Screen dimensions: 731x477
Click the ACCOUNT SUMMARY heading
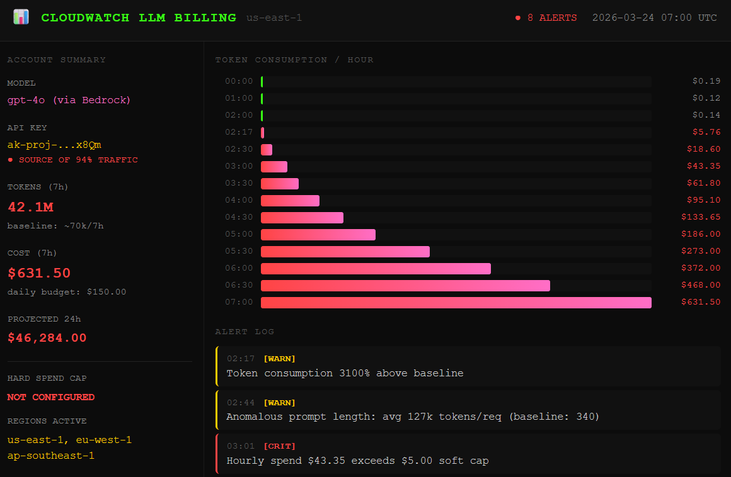coord(57,60)
